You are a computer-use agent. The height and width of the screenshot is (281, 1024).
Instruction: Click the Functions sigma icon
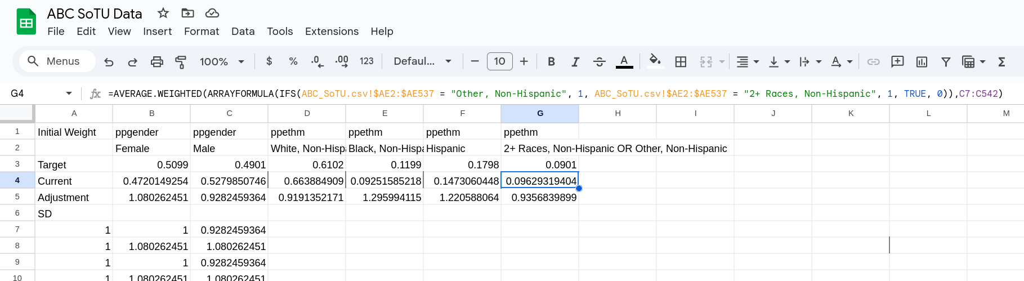pos(1001,61)
